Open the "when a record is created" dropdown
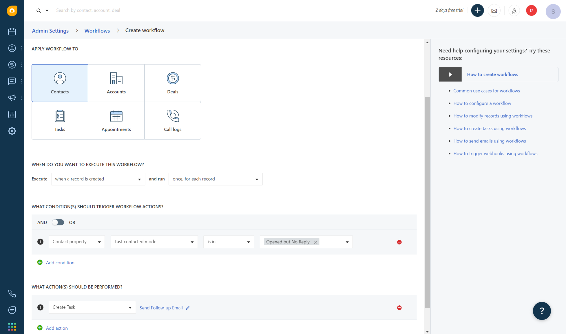Screen dimensions: 566x334 pyautogui.click(x=98, y=179)
